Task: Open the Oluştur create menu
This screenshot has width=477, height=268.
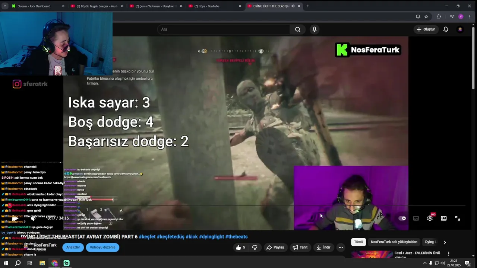Action: pyautogui.click(x=426, y=29)
